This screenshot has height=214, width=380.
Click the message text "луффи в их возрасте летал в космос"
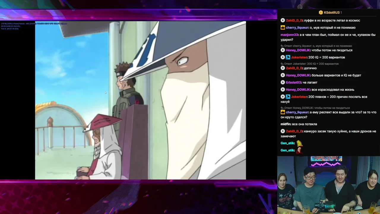[332, 21]
